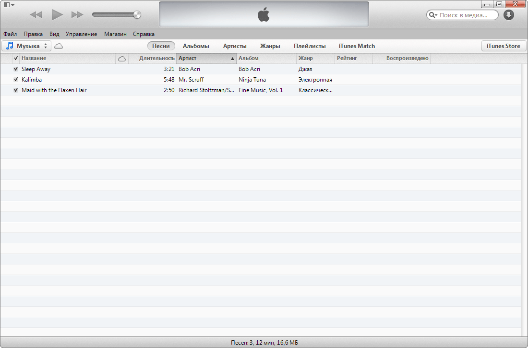
Task: Click the duration 5:48 of Kalimba
Action: [169, 80]
